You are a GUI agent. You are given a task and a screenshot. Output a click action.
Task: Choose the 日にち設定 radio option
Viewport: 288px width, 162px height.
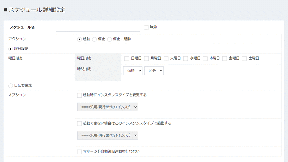10,86
